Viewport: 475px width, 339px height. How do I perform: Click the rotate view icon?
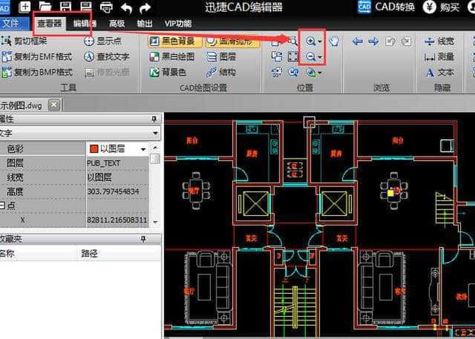pos(293,72)
